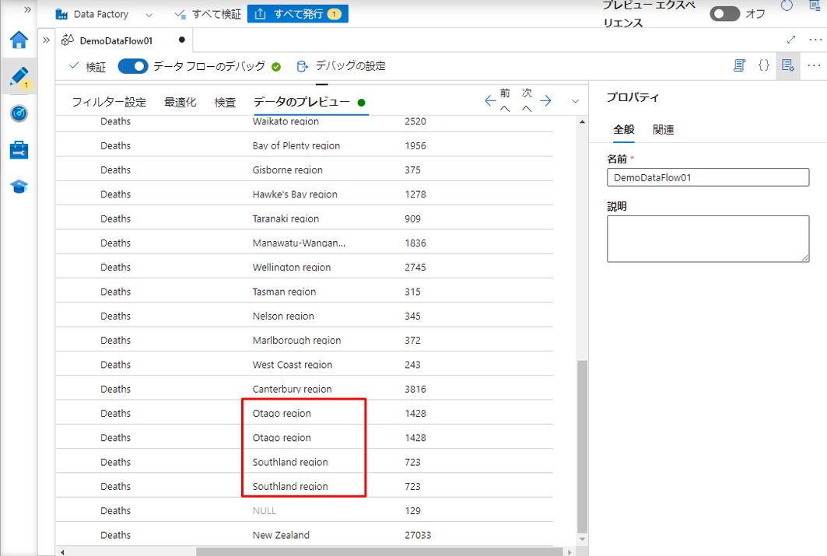Open the script document icon in toolbar
827x556 pixels.
739,66
